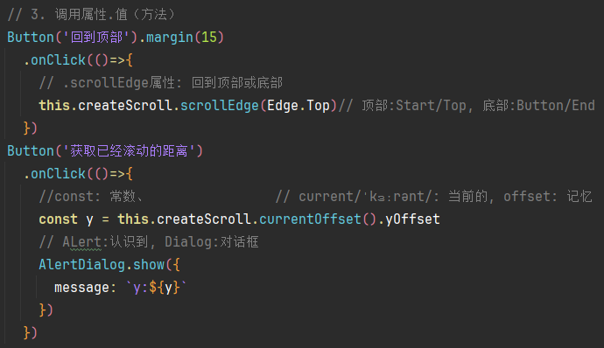Click the second .onClick handler line
Image resolution: width=604 pixels, height=348 pixels.
78,174
